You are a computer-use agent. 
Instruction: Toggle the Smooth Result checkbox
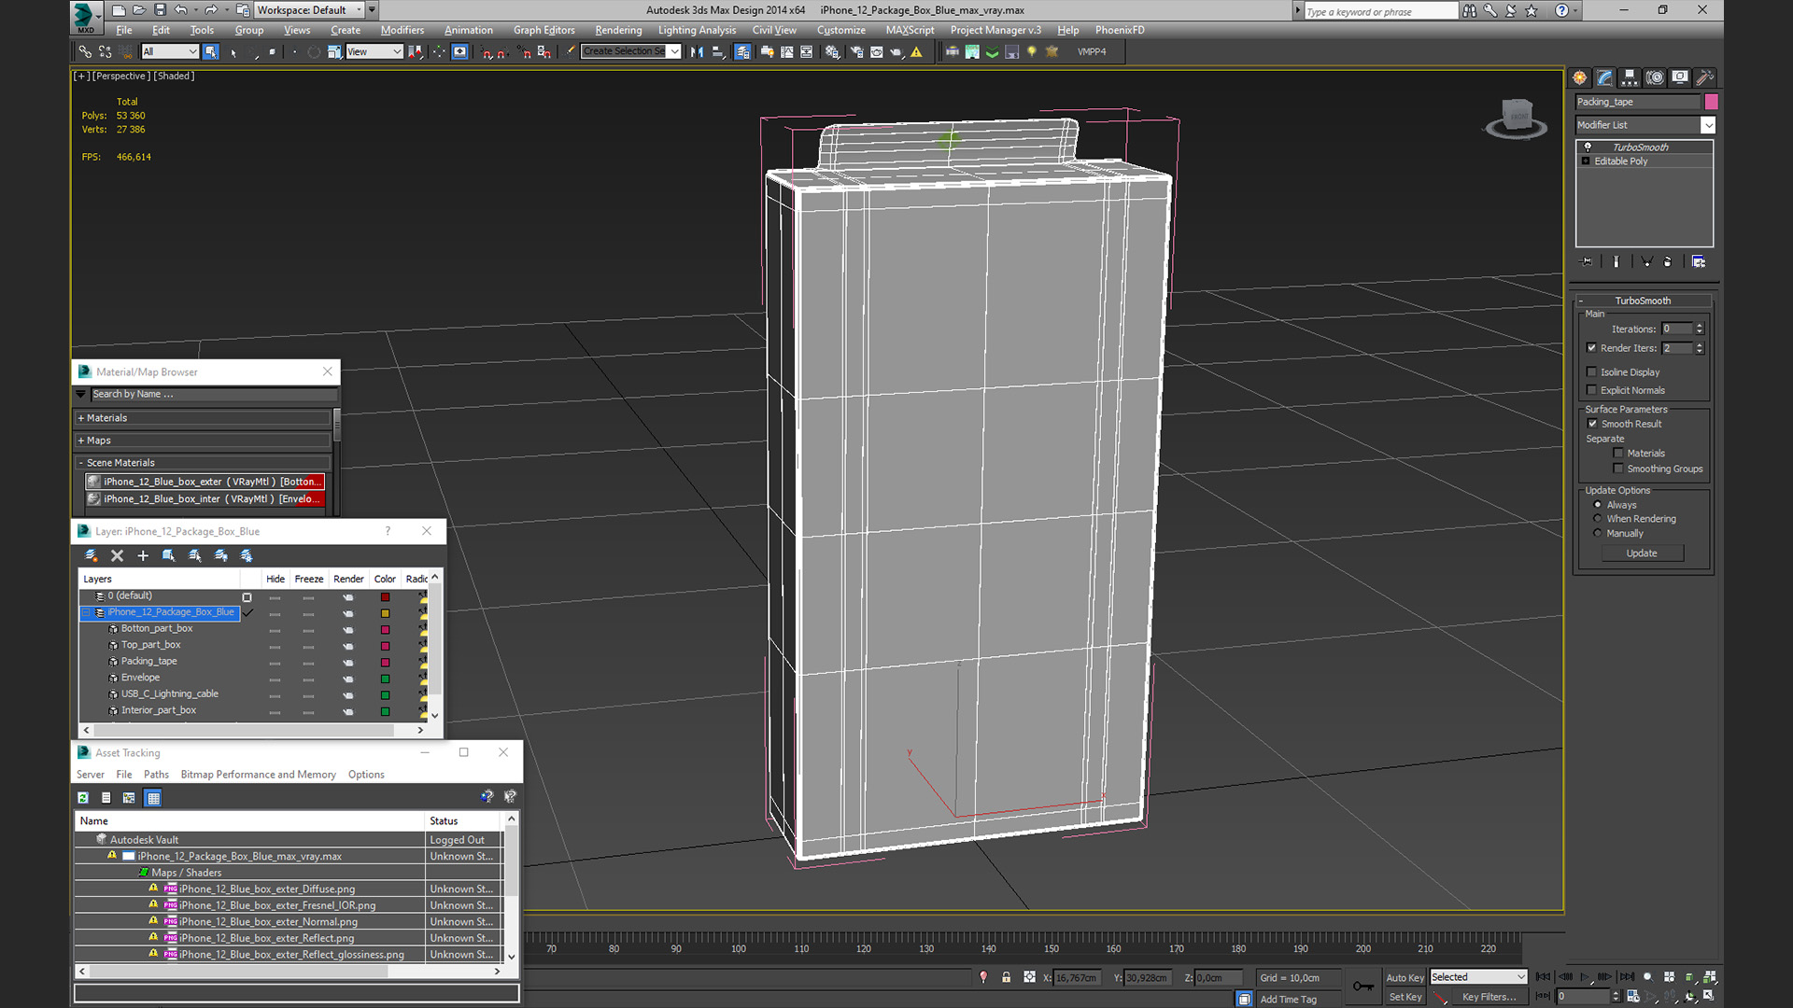pos(1592,425)
